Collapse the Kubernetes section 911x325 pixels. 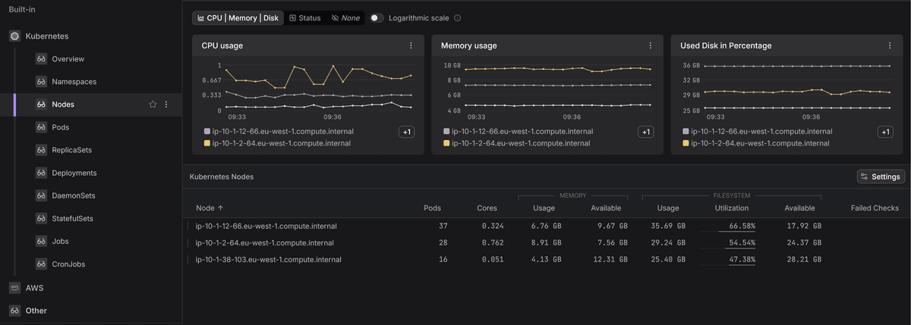pyautogui.click(x=46, y=36)
